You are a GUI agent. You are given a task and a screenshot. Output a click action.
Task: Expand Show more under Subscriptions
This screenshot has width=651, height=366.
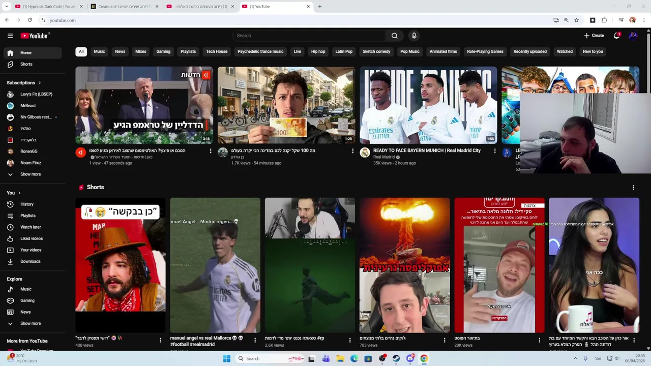(33, 174)
